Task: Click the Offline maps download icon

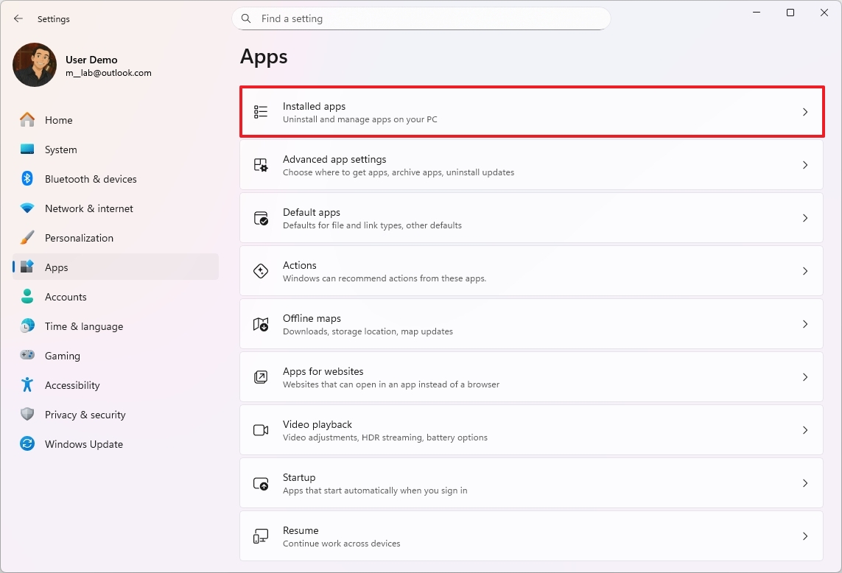Action: [x=261, y=324]
